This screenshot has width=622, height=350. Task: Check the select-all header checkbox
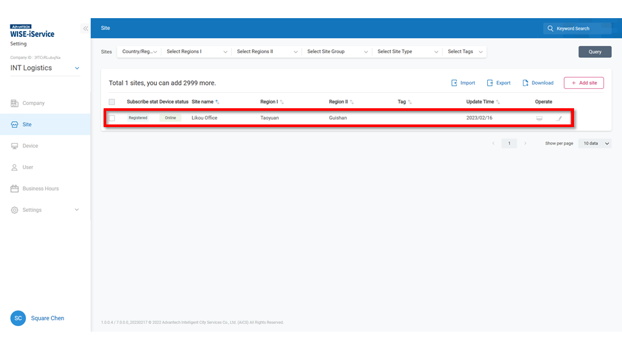pos(112,102)
